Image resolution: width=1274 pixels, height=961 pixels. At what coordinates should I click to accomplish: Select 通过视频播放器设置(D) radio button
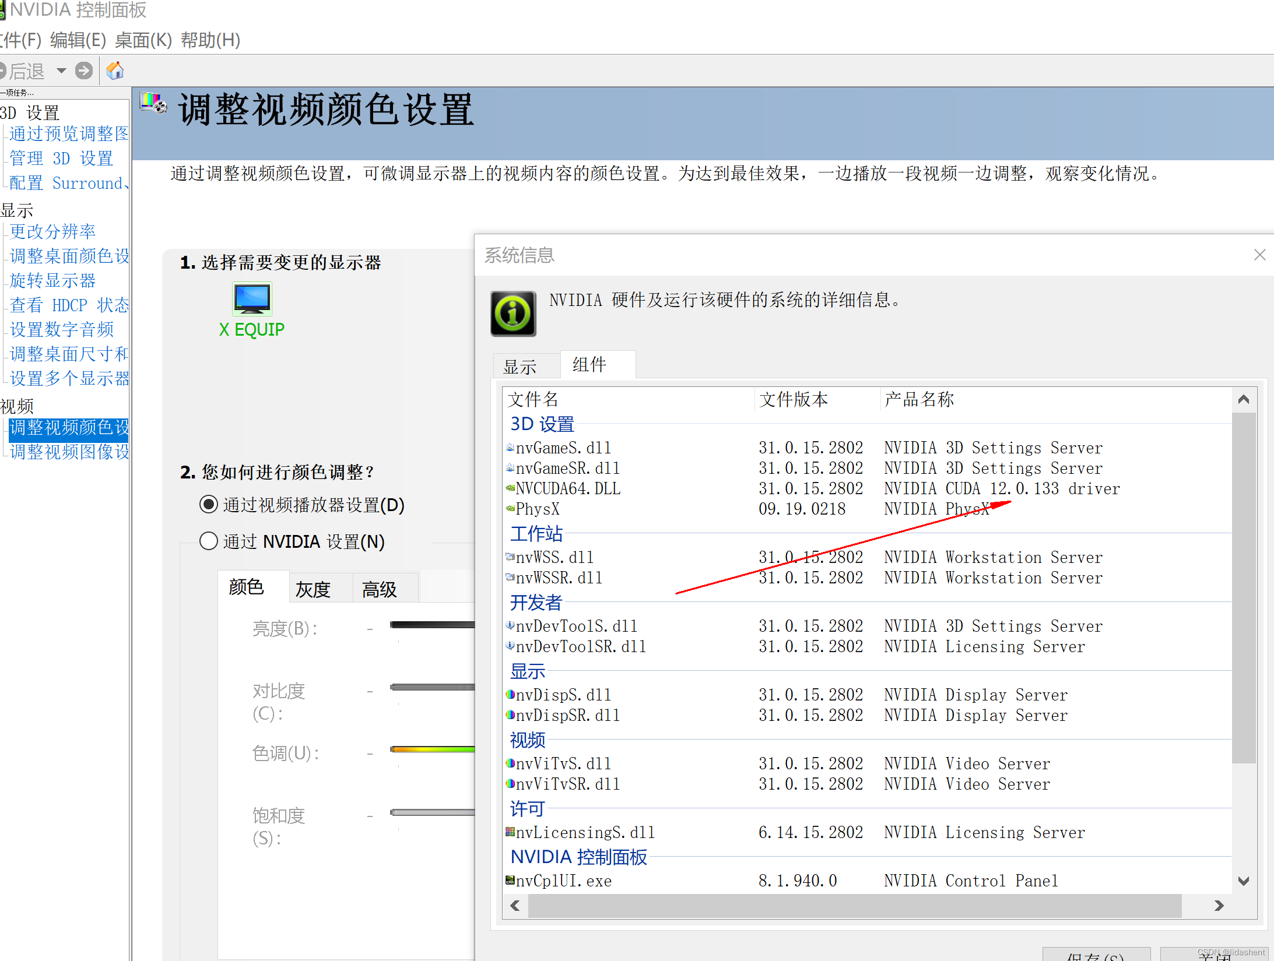[x=209, y=505]
